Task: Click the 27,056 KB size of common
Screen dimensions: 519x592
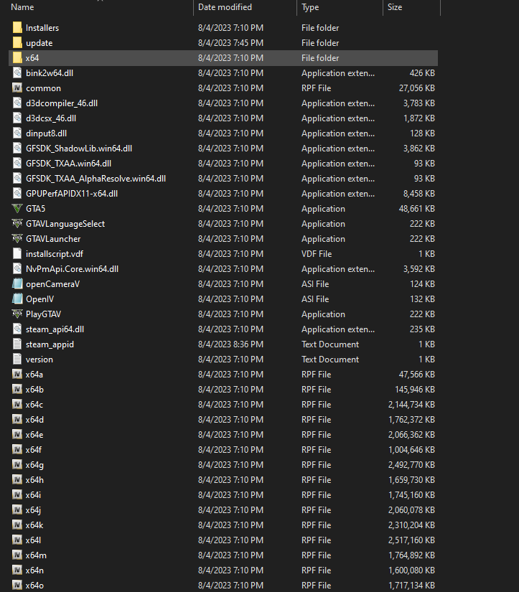Action: 416,88
